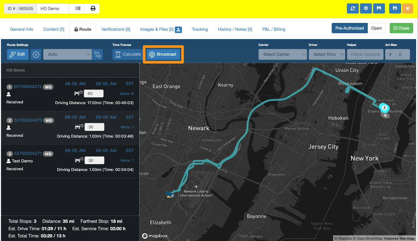The width and height of the screenshot is (418, 241).
Task: Open the Images & Files [0] tab
Action: [157, 29]
